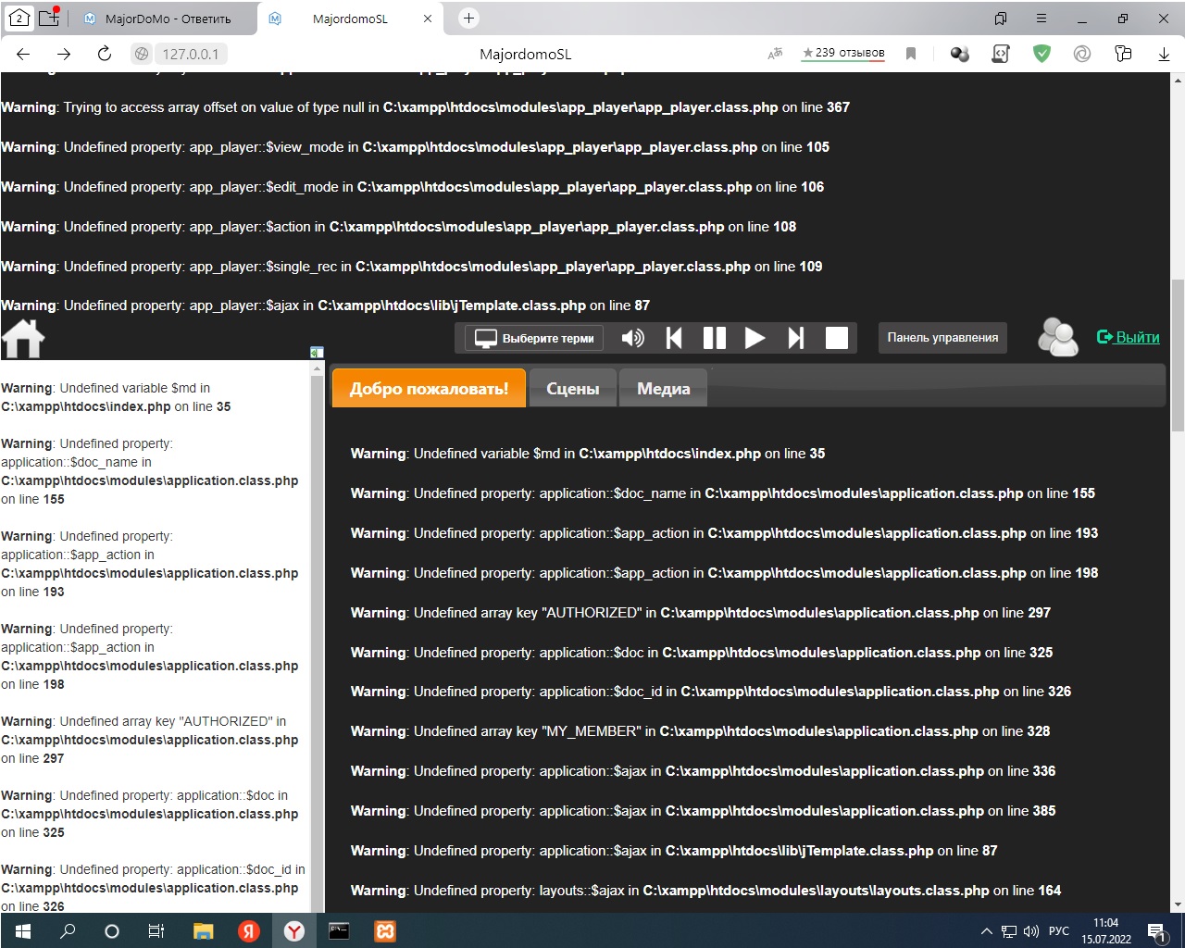
Task: Click the page vertical scrollbar thumb
Action: pos(1178,355)
